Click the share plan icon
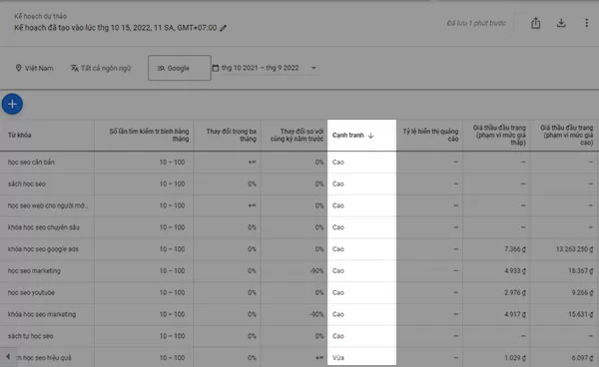 pos(535,23)
